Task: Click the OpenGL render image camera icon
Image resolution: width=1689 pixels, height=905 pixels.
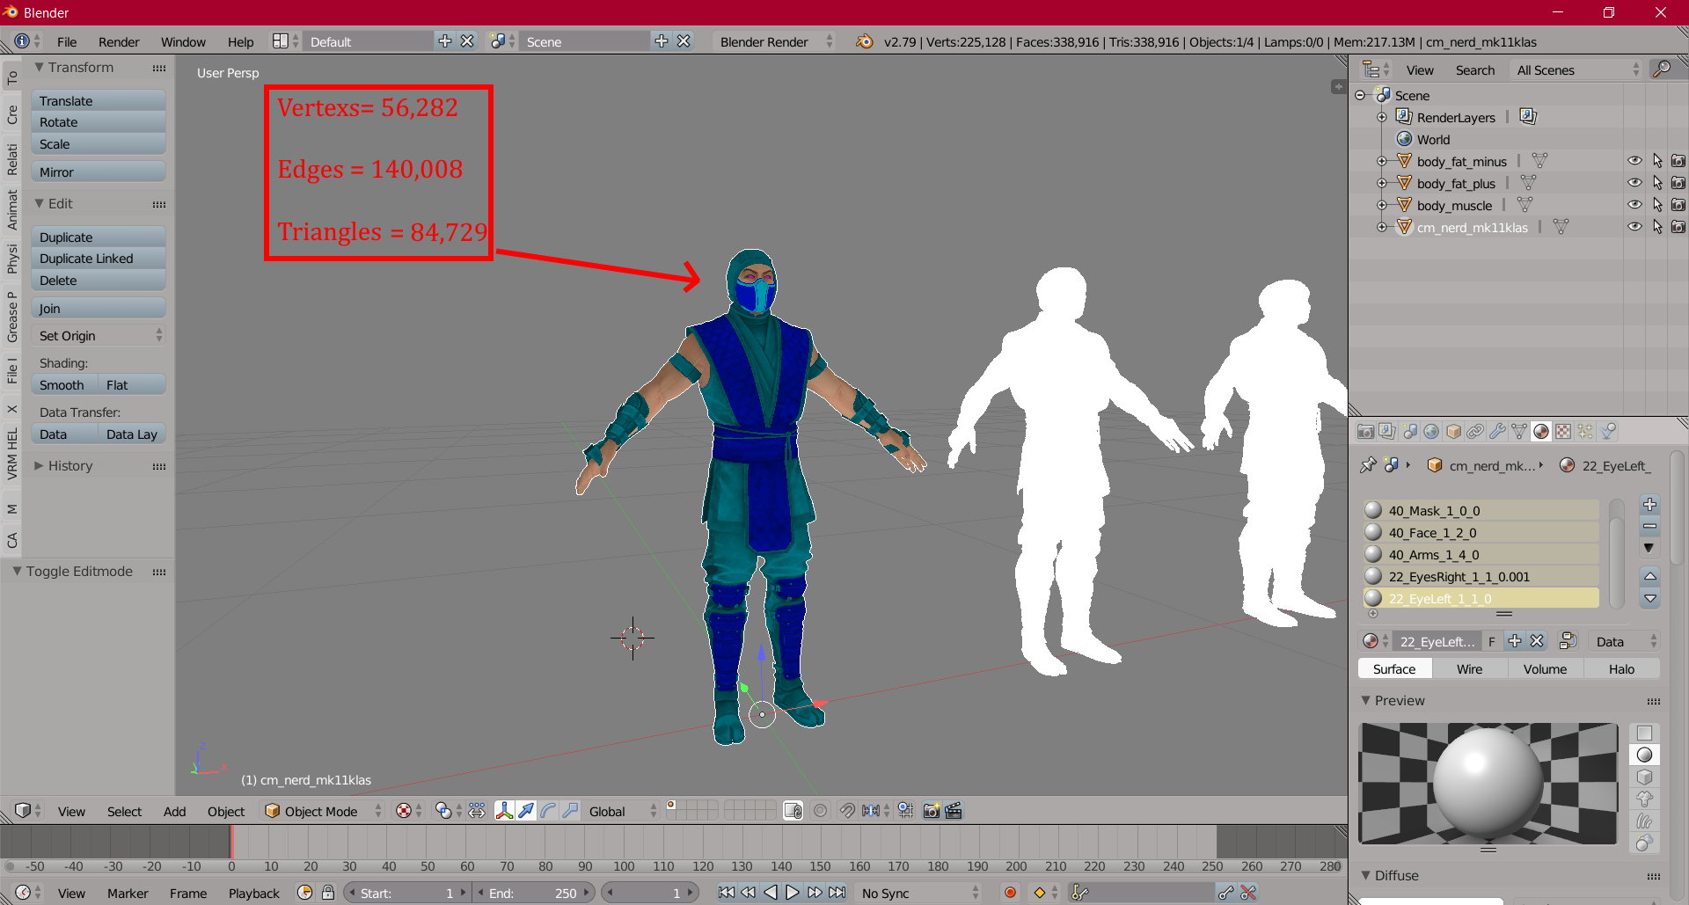Action: [x=932, y=811]
